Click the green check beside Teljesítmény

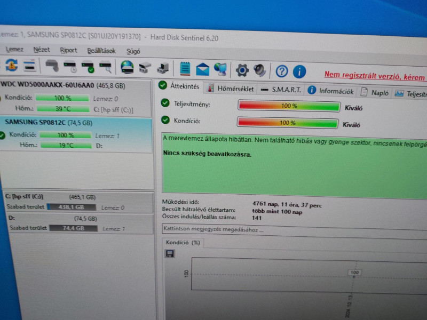point(165,103)
